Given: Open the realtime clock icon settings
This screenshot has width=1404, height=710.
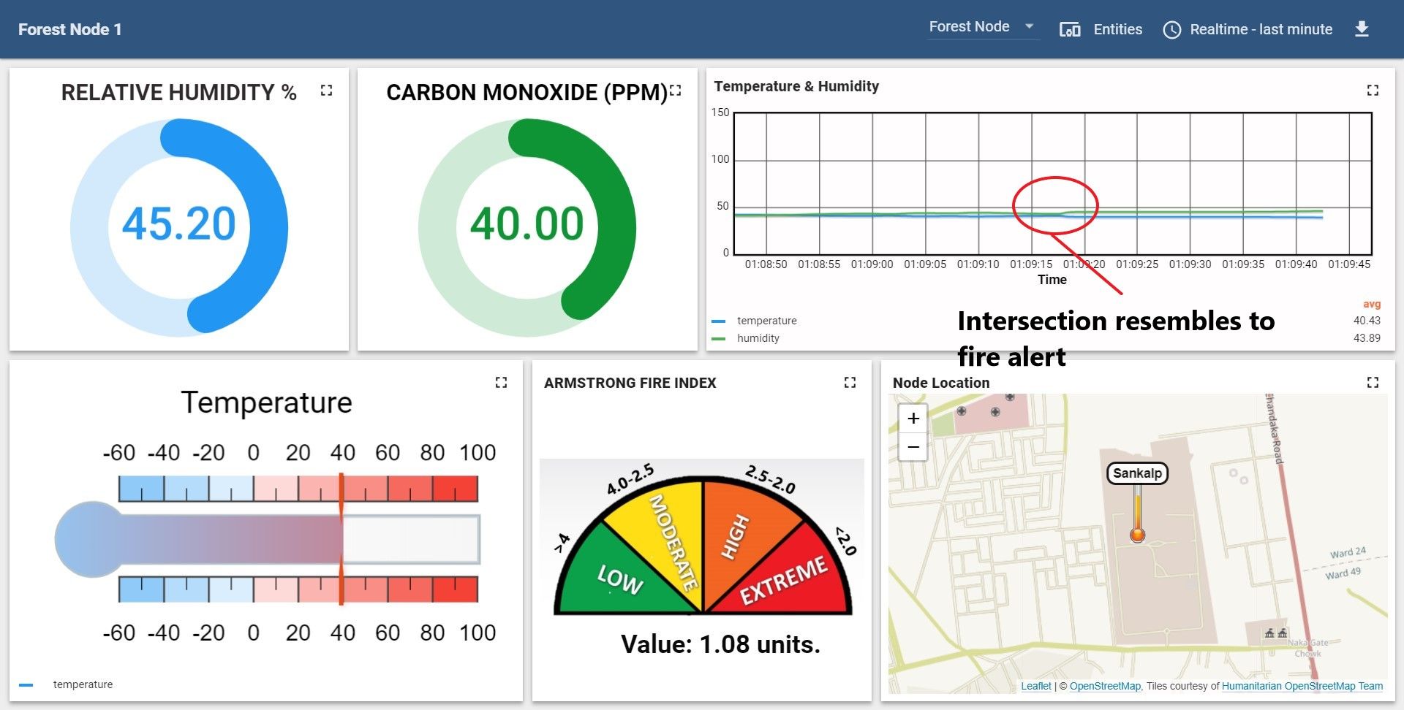Looking at the screenshot, I should click(1174, 29).
